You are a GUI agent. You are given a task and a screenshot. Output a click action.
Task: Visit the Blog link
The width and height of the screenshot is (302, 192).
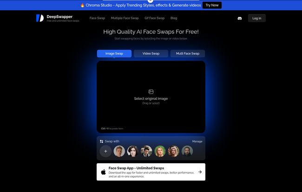(x=174, y=18)
